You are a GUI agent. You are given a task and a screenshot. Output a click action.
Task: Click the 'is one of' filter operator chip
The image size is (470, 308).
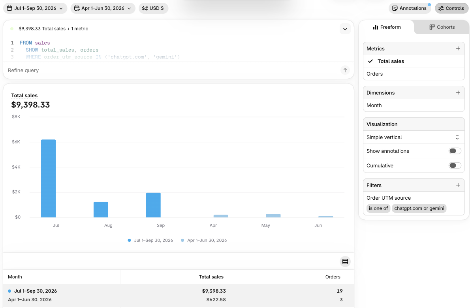coord(378,208)
